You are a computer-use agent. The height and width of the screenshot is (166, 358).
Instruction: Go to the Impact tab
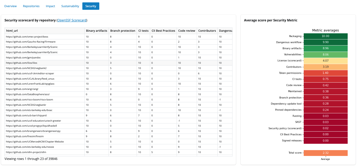coord(50,6)
